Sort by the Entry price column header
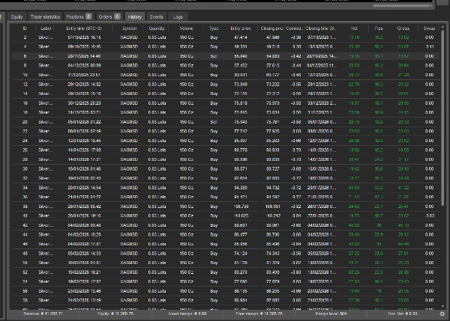The width and height of the screenshot is (450, 321). click(241, 28)
